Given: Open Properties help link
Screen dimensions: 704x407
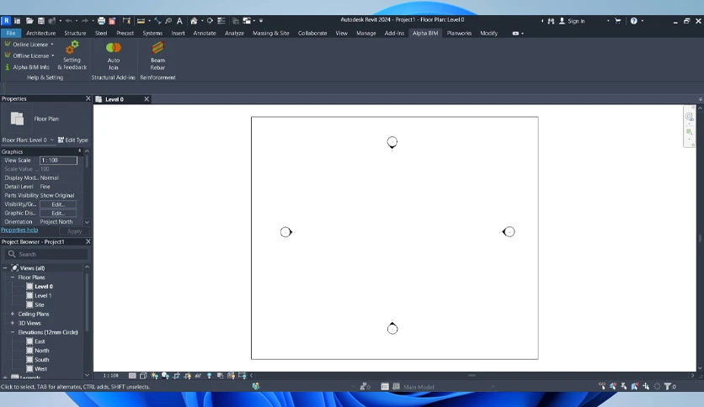Looking at the screenshot, I should 19,230.
